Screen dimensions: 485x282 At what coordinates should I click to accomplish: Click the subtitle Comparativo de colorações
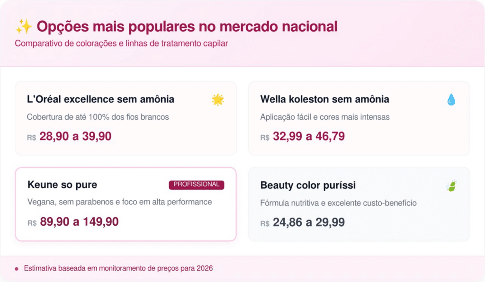click(x=121, y=44)
